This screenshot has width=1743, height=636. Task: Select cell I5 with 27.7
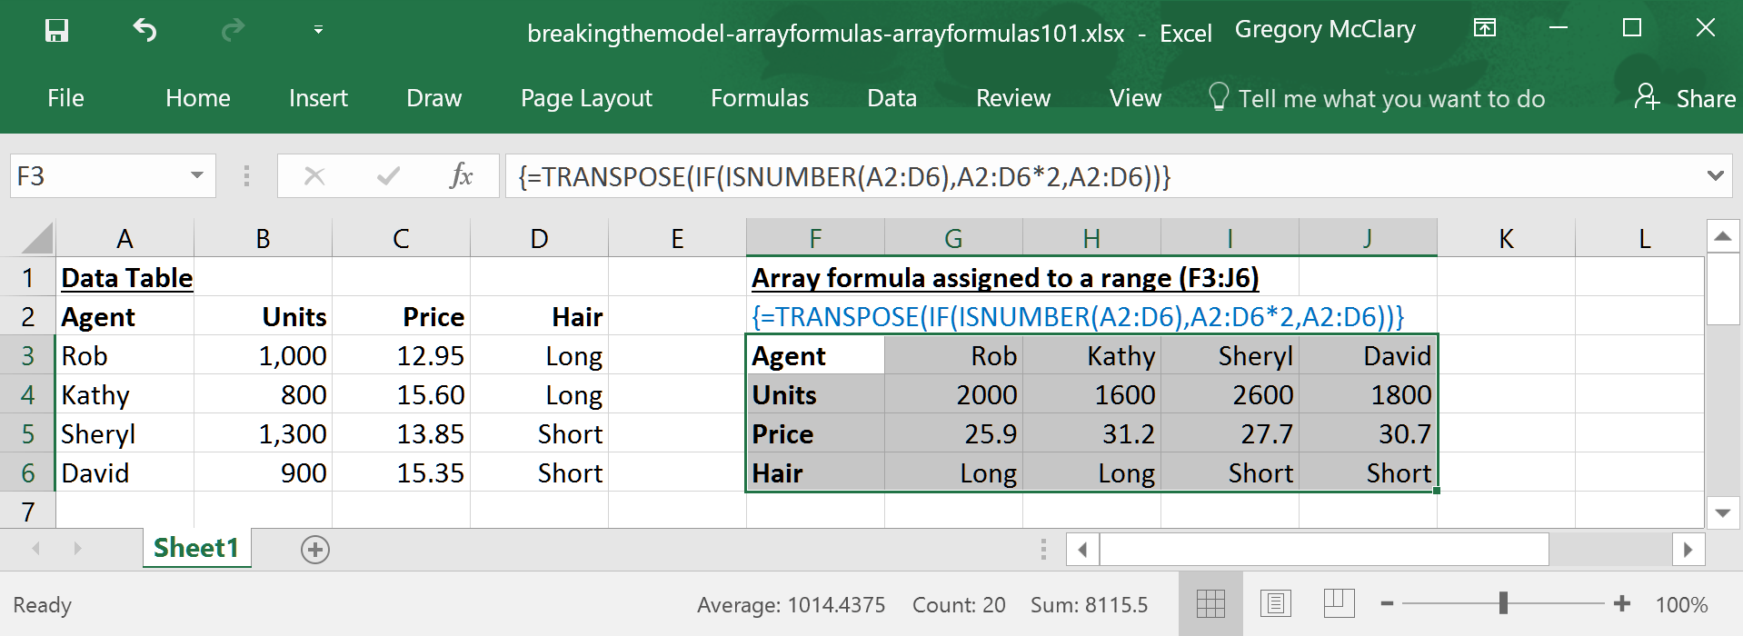[x=1230, y=433]
